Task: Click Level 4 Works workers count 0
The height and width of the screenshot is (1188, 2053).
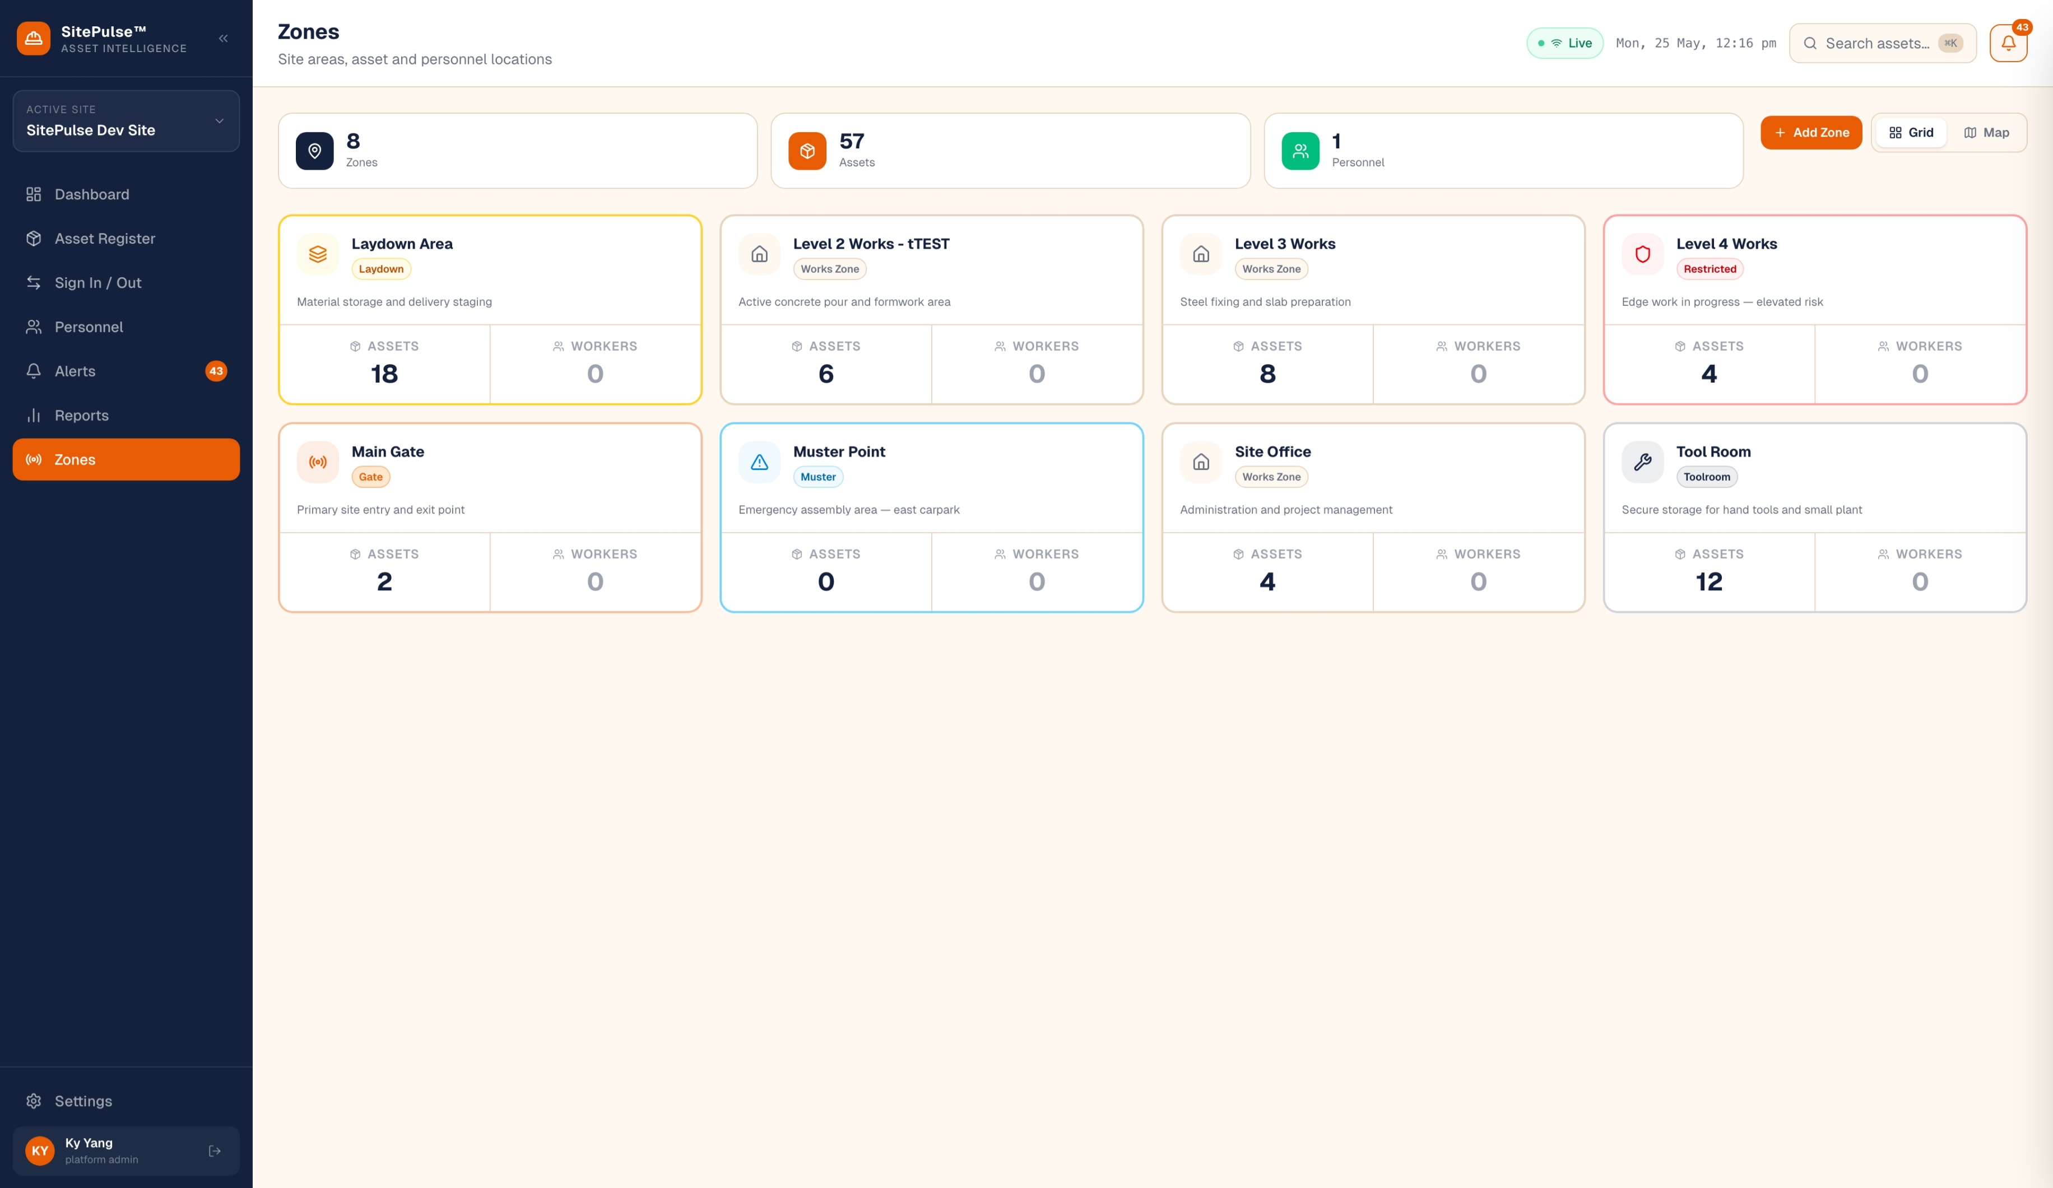Action: (1920, 374)
